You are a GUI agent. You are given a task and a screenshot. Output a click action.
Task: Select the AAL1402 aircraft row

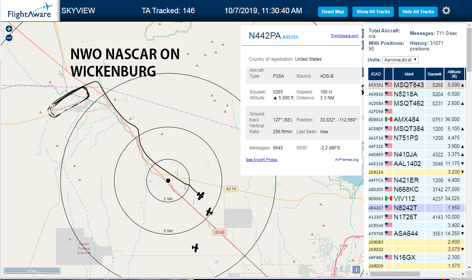point(416,163)
